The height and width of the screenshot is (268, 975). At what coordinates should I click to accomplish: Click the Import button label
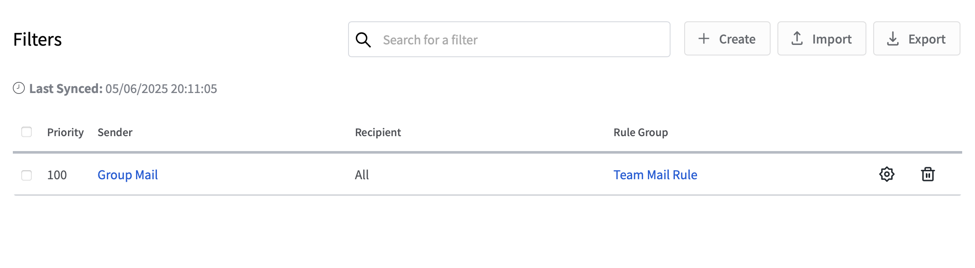tap(832, 39)
